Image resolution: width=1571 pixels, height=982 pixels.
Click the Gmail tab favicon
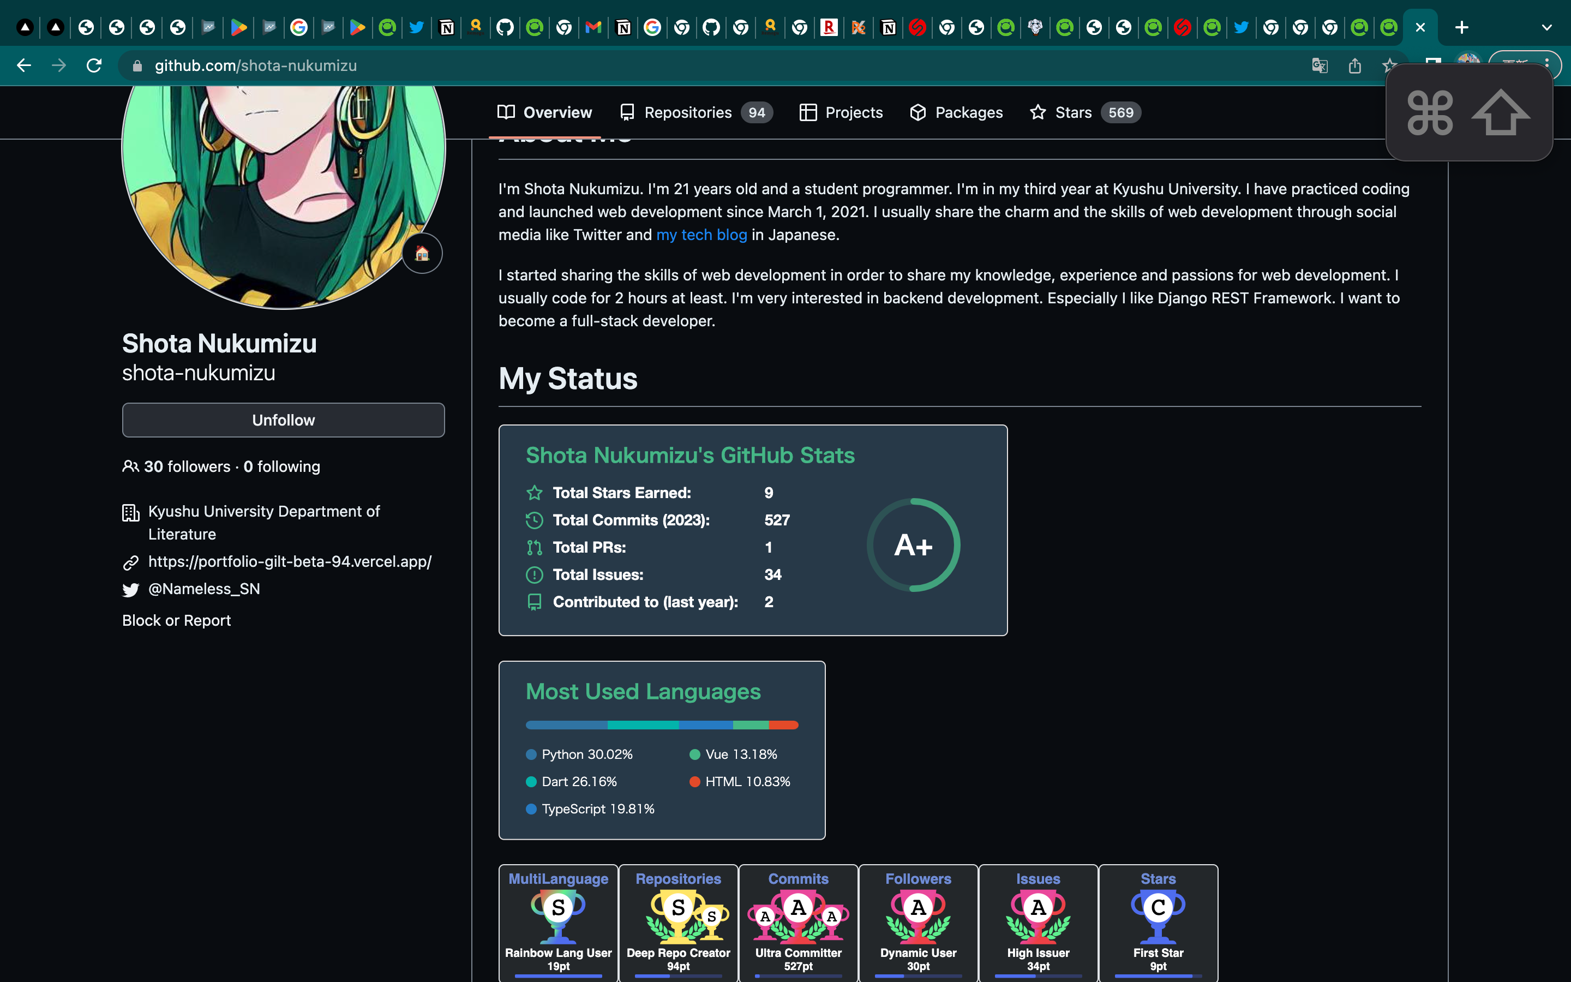pyautogui.click(x=593, y=27)
